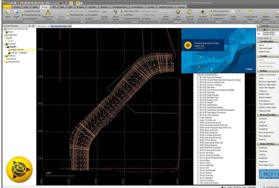Select the Road01 corridor node
Viewport: 279px width, 188px height.
pyautogui.click(x=13, y=47)
